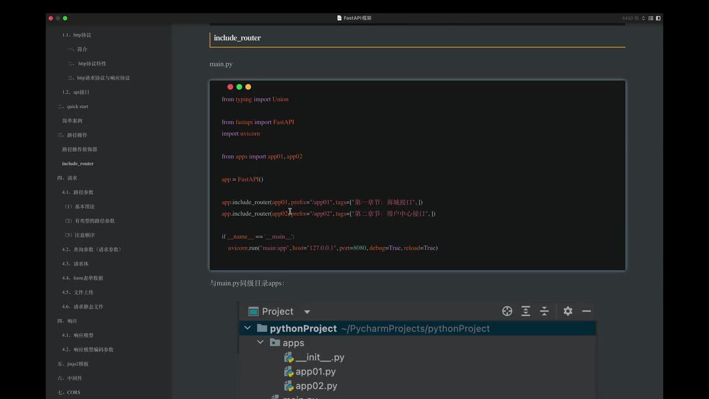This screenshot has width=709, height=399.
Task: Click the 'import uvicorn' code line
Action: point(240,134)
